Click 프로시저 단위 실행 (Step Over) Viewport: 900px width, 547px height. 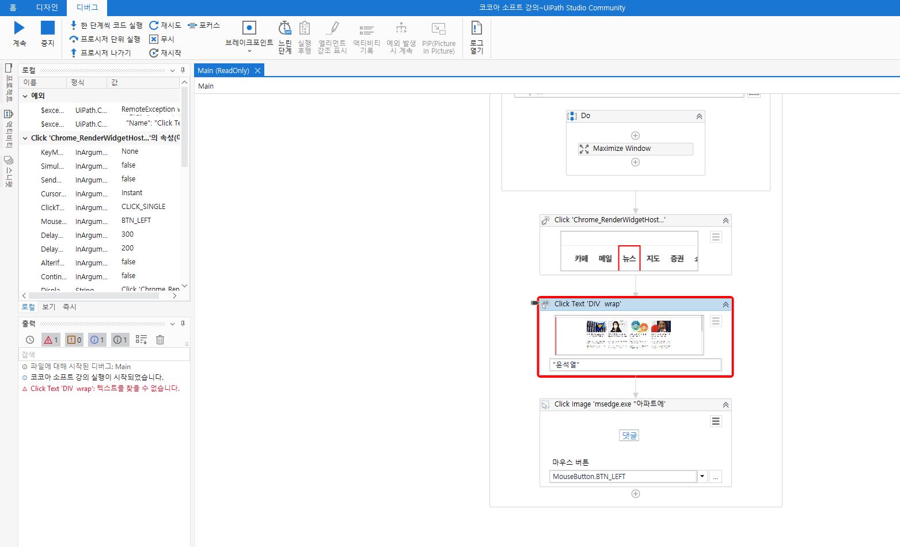pyautogui.click(x=105, y=39)
